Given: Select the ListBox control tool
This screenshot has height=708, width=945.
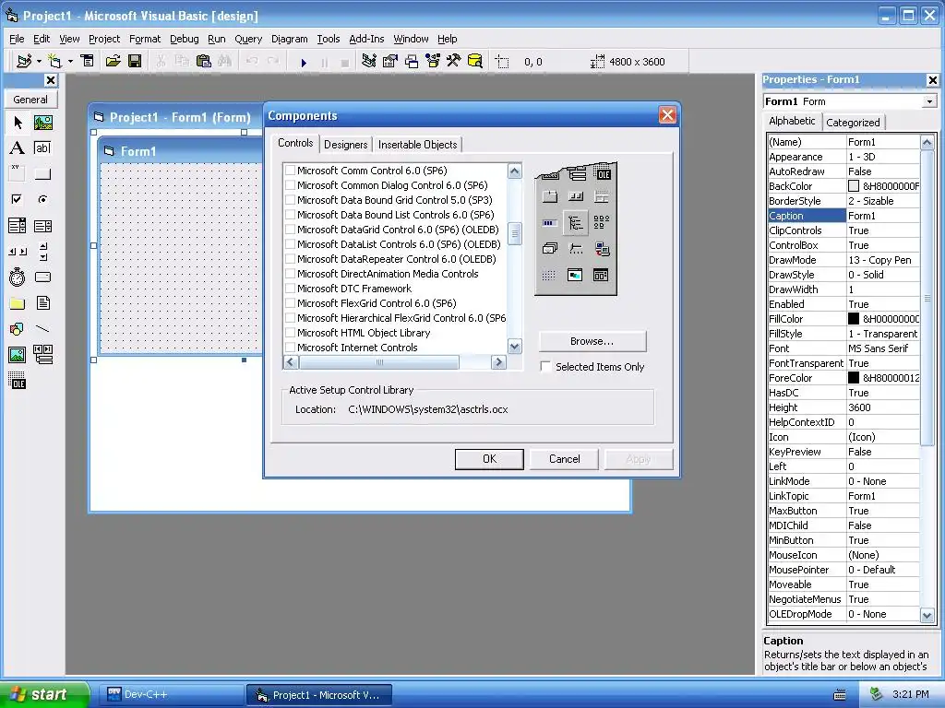Looking at the screenshot, I should tap(42, 226).
